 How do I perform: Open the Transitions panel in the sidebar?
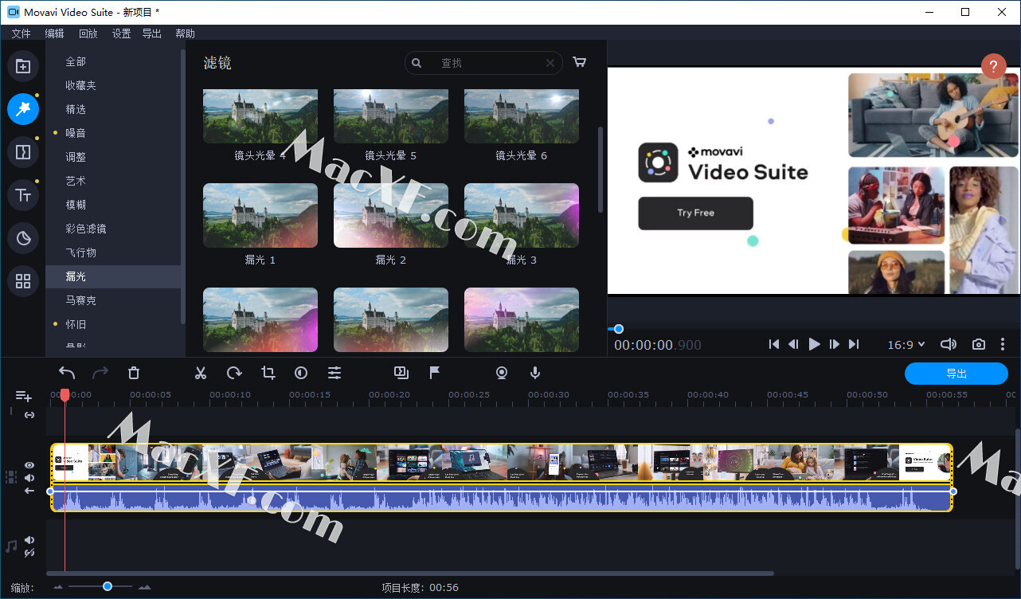tap(23, 152)
